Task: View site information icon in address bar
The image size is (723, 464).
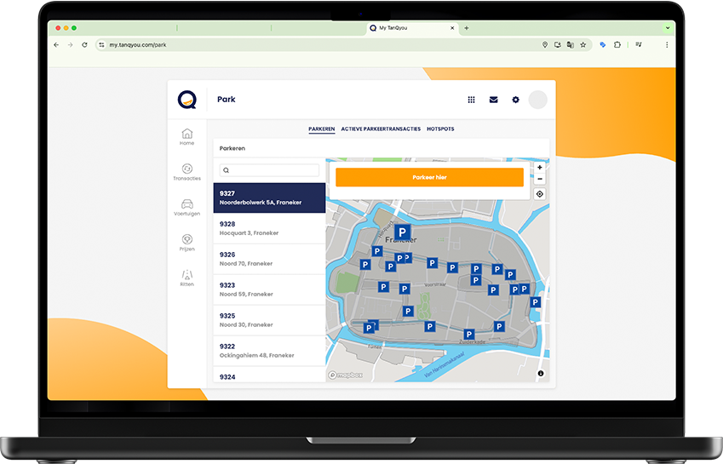Action: pyautogui.click(x=102, y=44)
